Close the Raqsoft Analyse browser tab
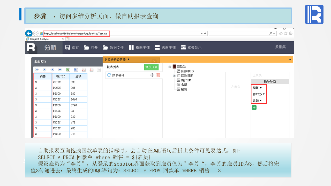This screenshot has width=331, height=186. click(63, 39)
